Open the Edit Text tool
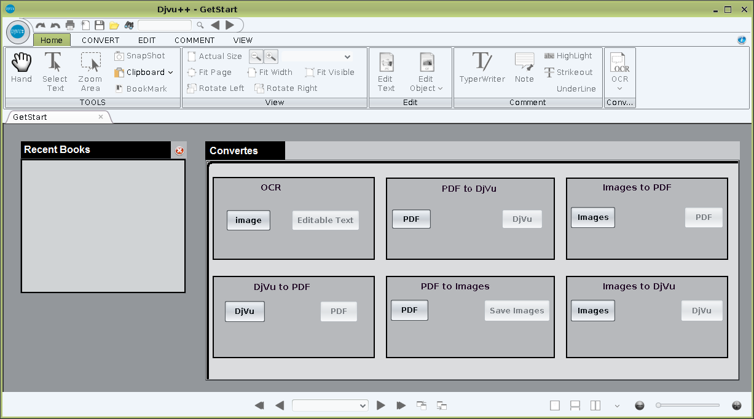This screenshot has width=754, height=419. point(386,72)
